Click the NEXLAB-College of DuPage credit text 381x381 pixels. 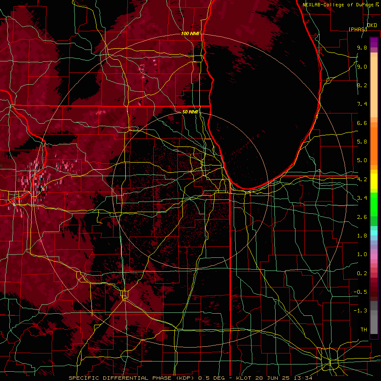339,5
